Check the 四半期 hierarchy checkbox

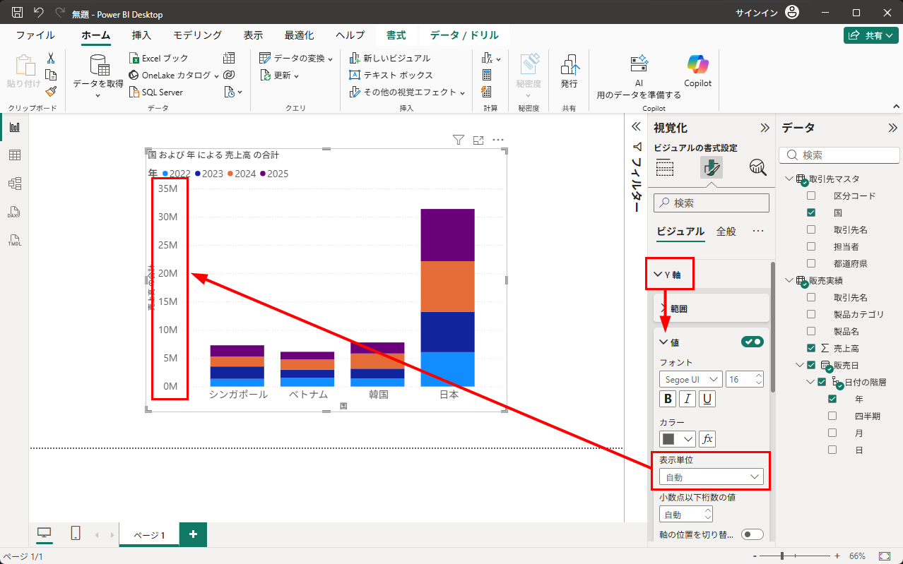coord(832,416)
